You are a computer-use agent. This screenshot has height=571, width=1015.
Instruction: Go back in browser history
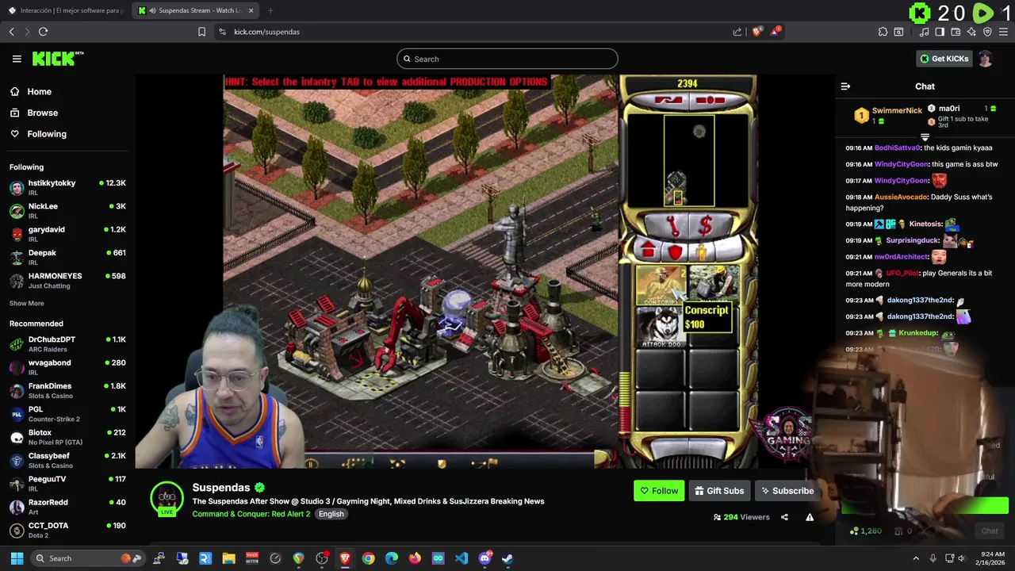pyautogui.click(x=12, y=32)
